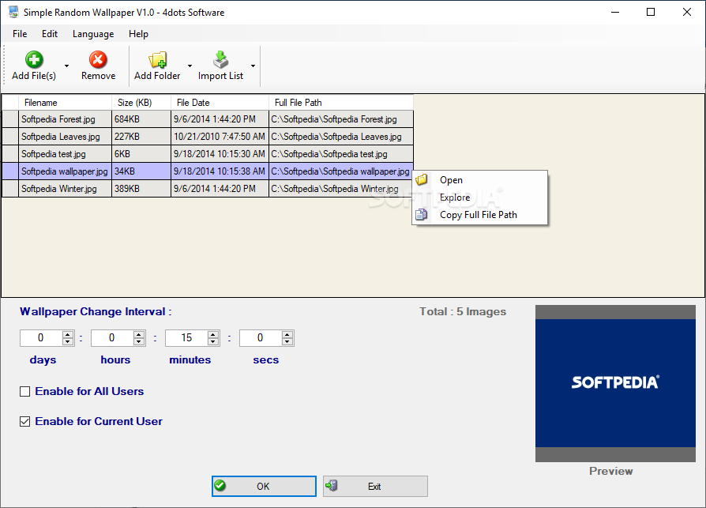Click into the days input field
The height and width of the screenshot is (508, 706).
41,338
